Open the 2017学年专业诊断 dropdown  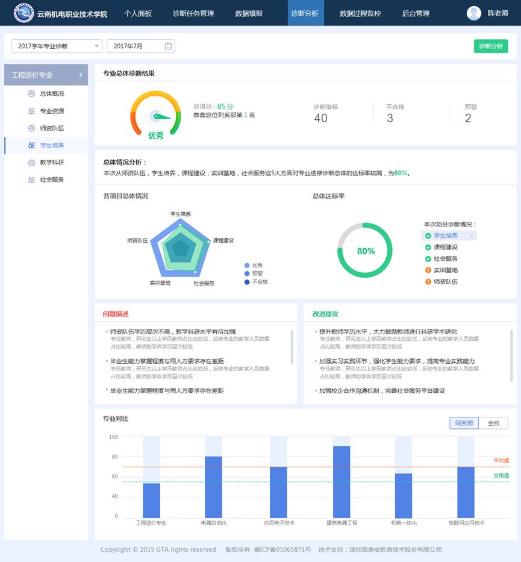57,46
